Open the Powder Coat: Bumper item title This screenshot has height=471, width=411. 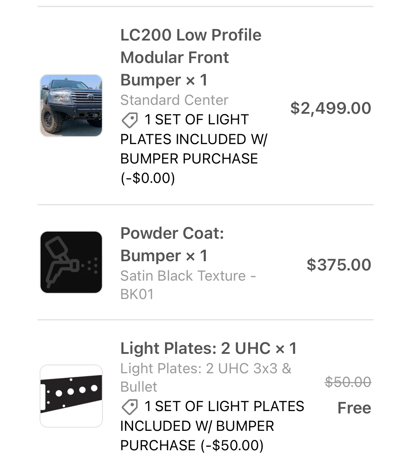172,244
